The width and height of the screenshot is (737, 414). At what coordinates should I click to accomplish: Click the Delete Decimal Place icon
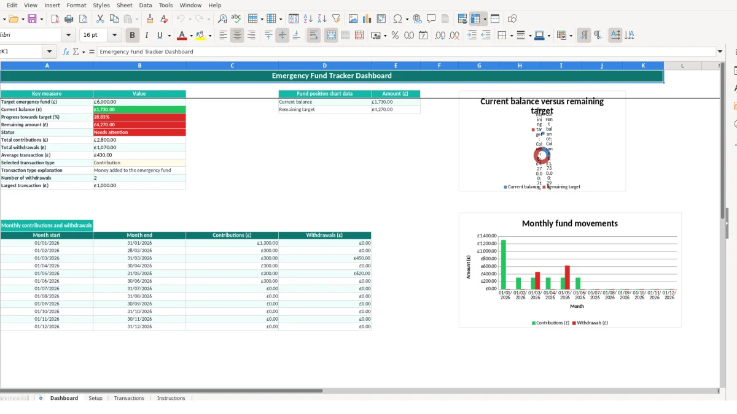click(x=454, y=36)
